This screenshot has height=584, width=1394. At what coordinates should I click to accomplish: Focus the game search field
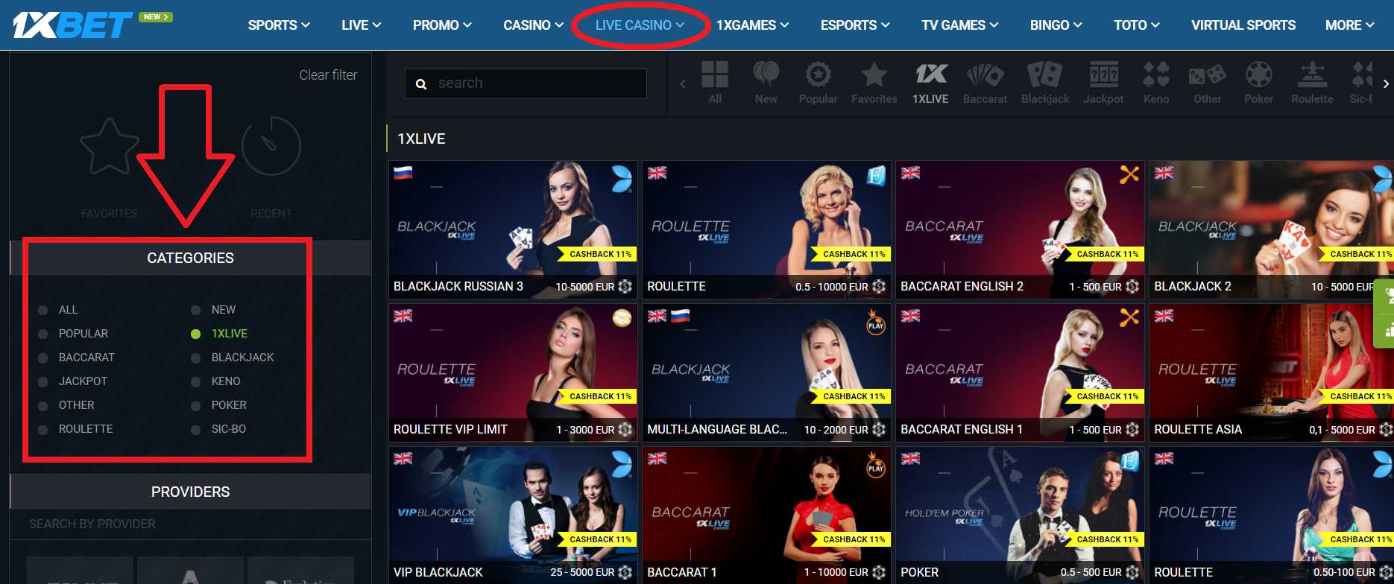[526, 83]
